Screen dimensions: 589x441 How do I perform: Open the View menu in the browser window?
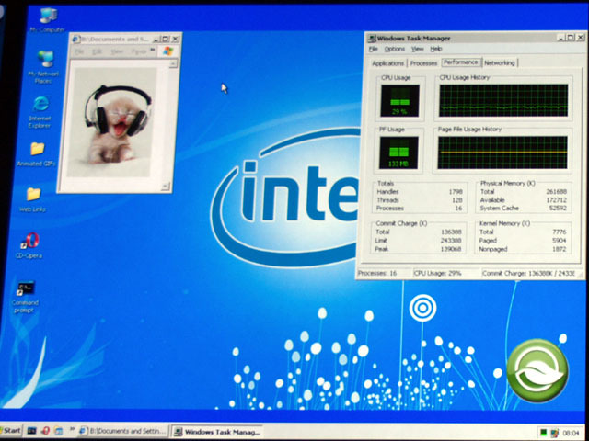click(117, 51)
